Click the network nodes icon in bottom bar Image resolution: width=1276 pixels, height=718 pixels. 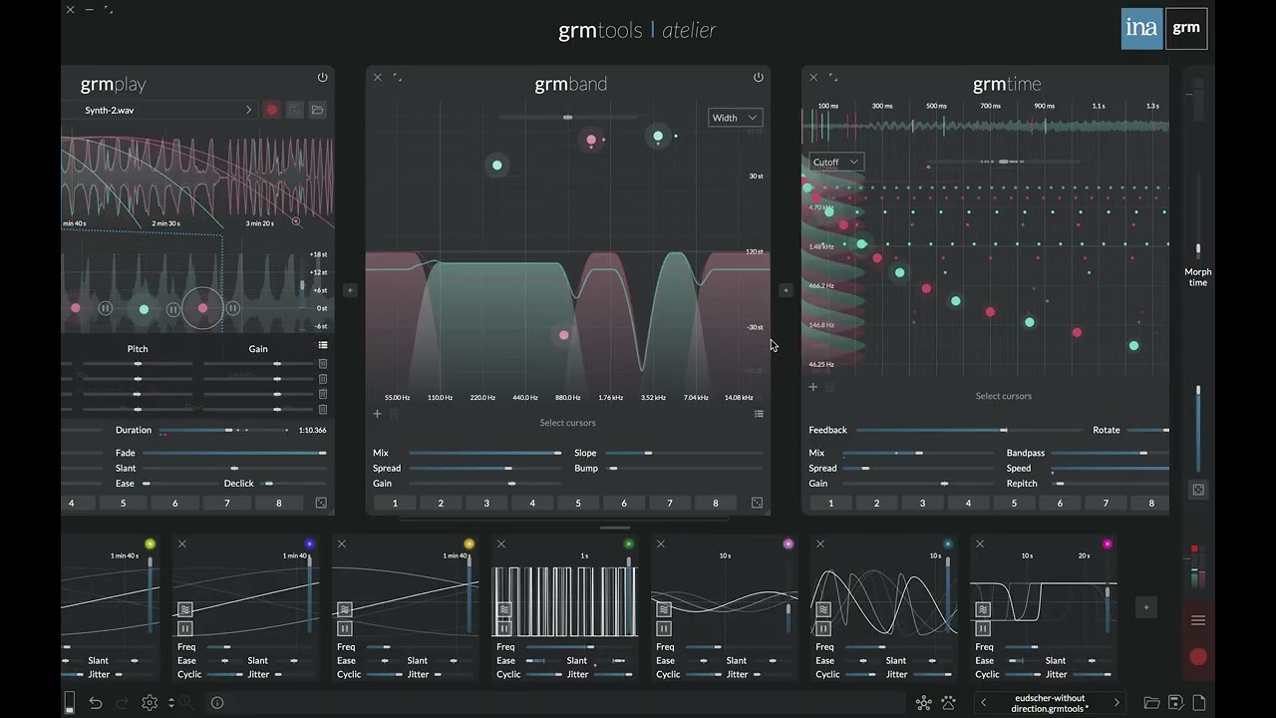[x=923, y=703]
